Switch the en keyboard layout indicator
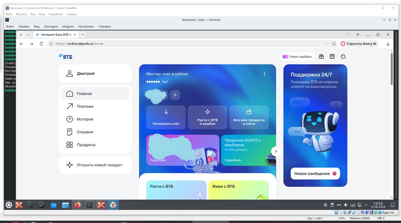This screenshot has height=223, width=401. coord(339,205)
